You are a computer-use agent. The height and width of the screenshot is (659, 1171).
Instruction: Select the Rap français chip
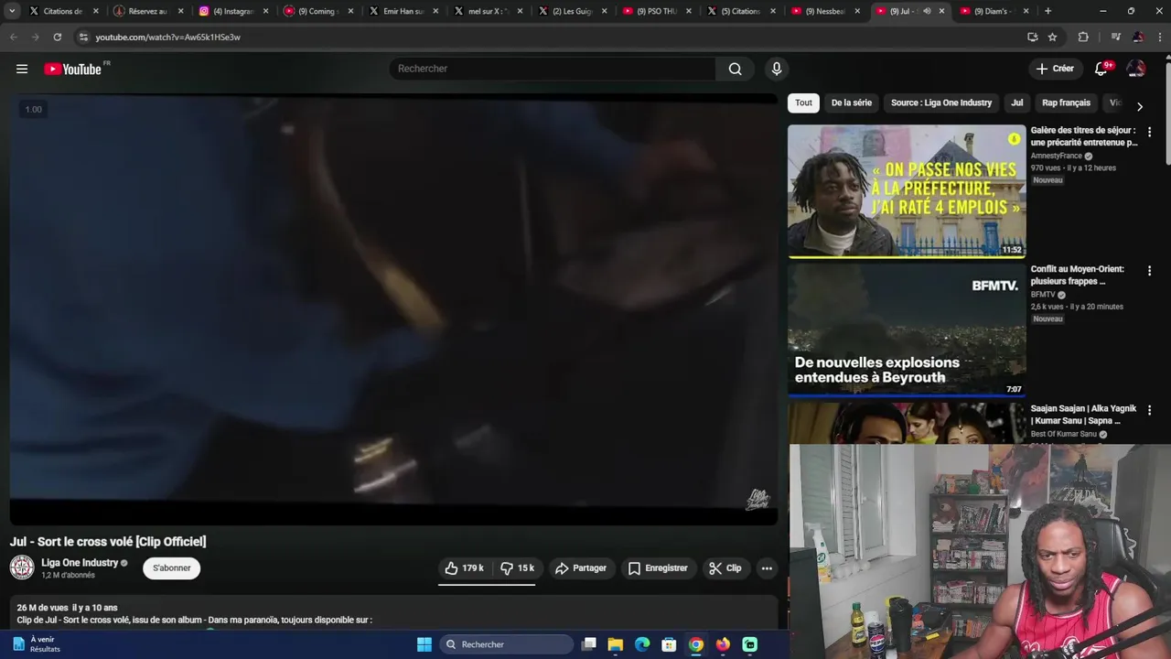coord(1066,103)
